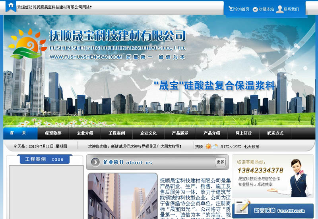This screenshot has height=219, width=318.
Task: Navigate to the 网上订货 page
Action: click(x=243, y=133)
